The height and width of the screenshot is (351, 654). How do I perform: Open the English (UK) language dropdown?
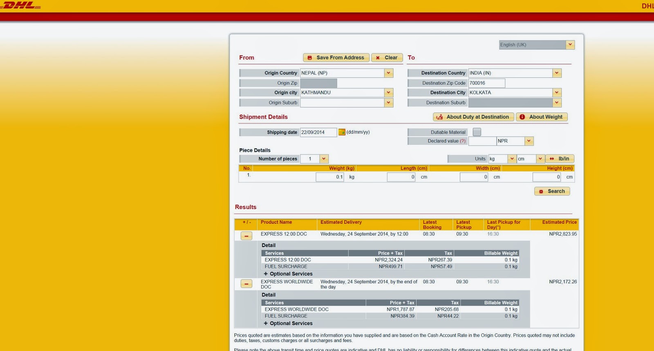(x=570, y=45)
